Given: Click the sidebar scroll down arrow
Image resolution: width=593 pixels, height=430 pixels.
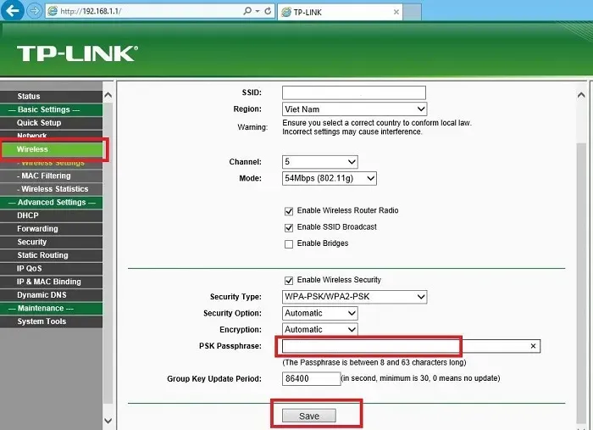Looking at the screenshot, I should click(108, 420).
